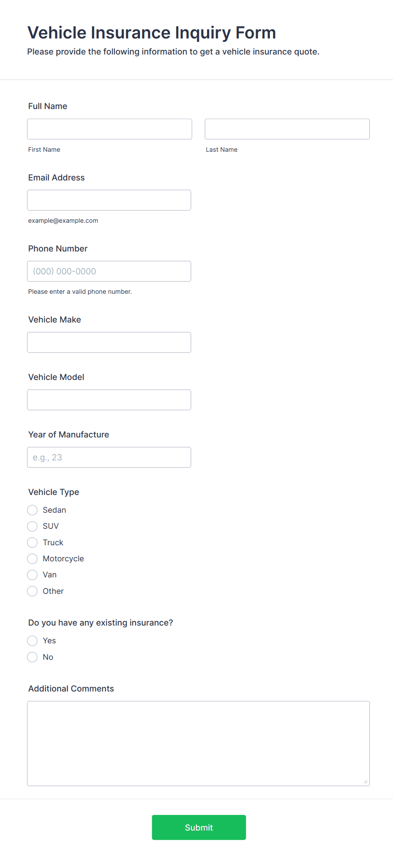The image size is (393, 861).
Task: Select the Van radio button
Action: point(33,575)
